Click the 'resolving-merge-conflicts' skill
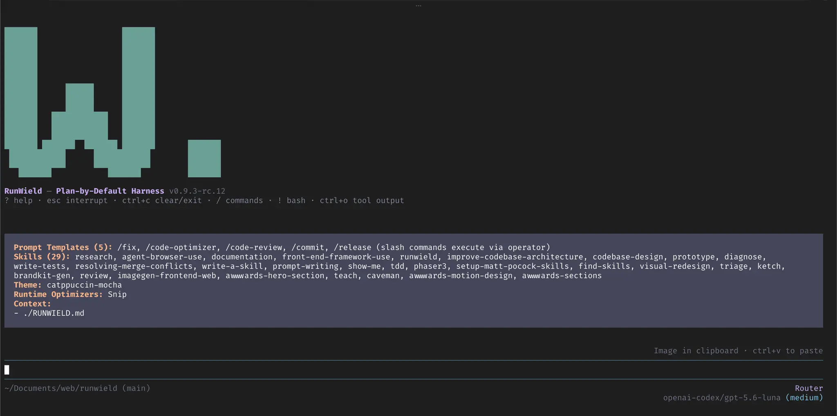 click(134, 266)
